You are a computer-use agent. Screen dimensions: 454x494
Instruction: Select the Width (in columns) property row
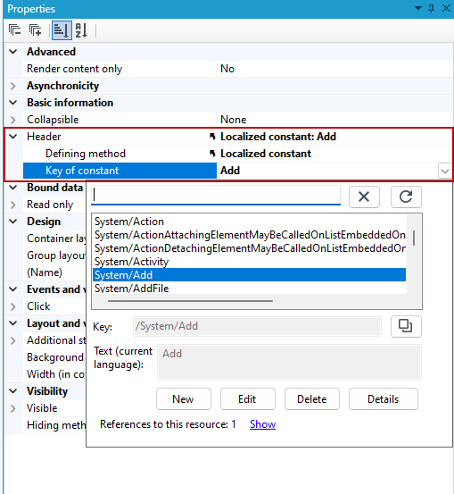(54, 374)
